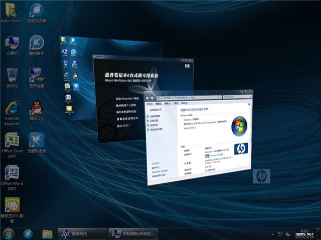Viewport: 321px width, 240px height.
Task: Launch Office Word 2007 shortcut
Action: click(12, 178)
